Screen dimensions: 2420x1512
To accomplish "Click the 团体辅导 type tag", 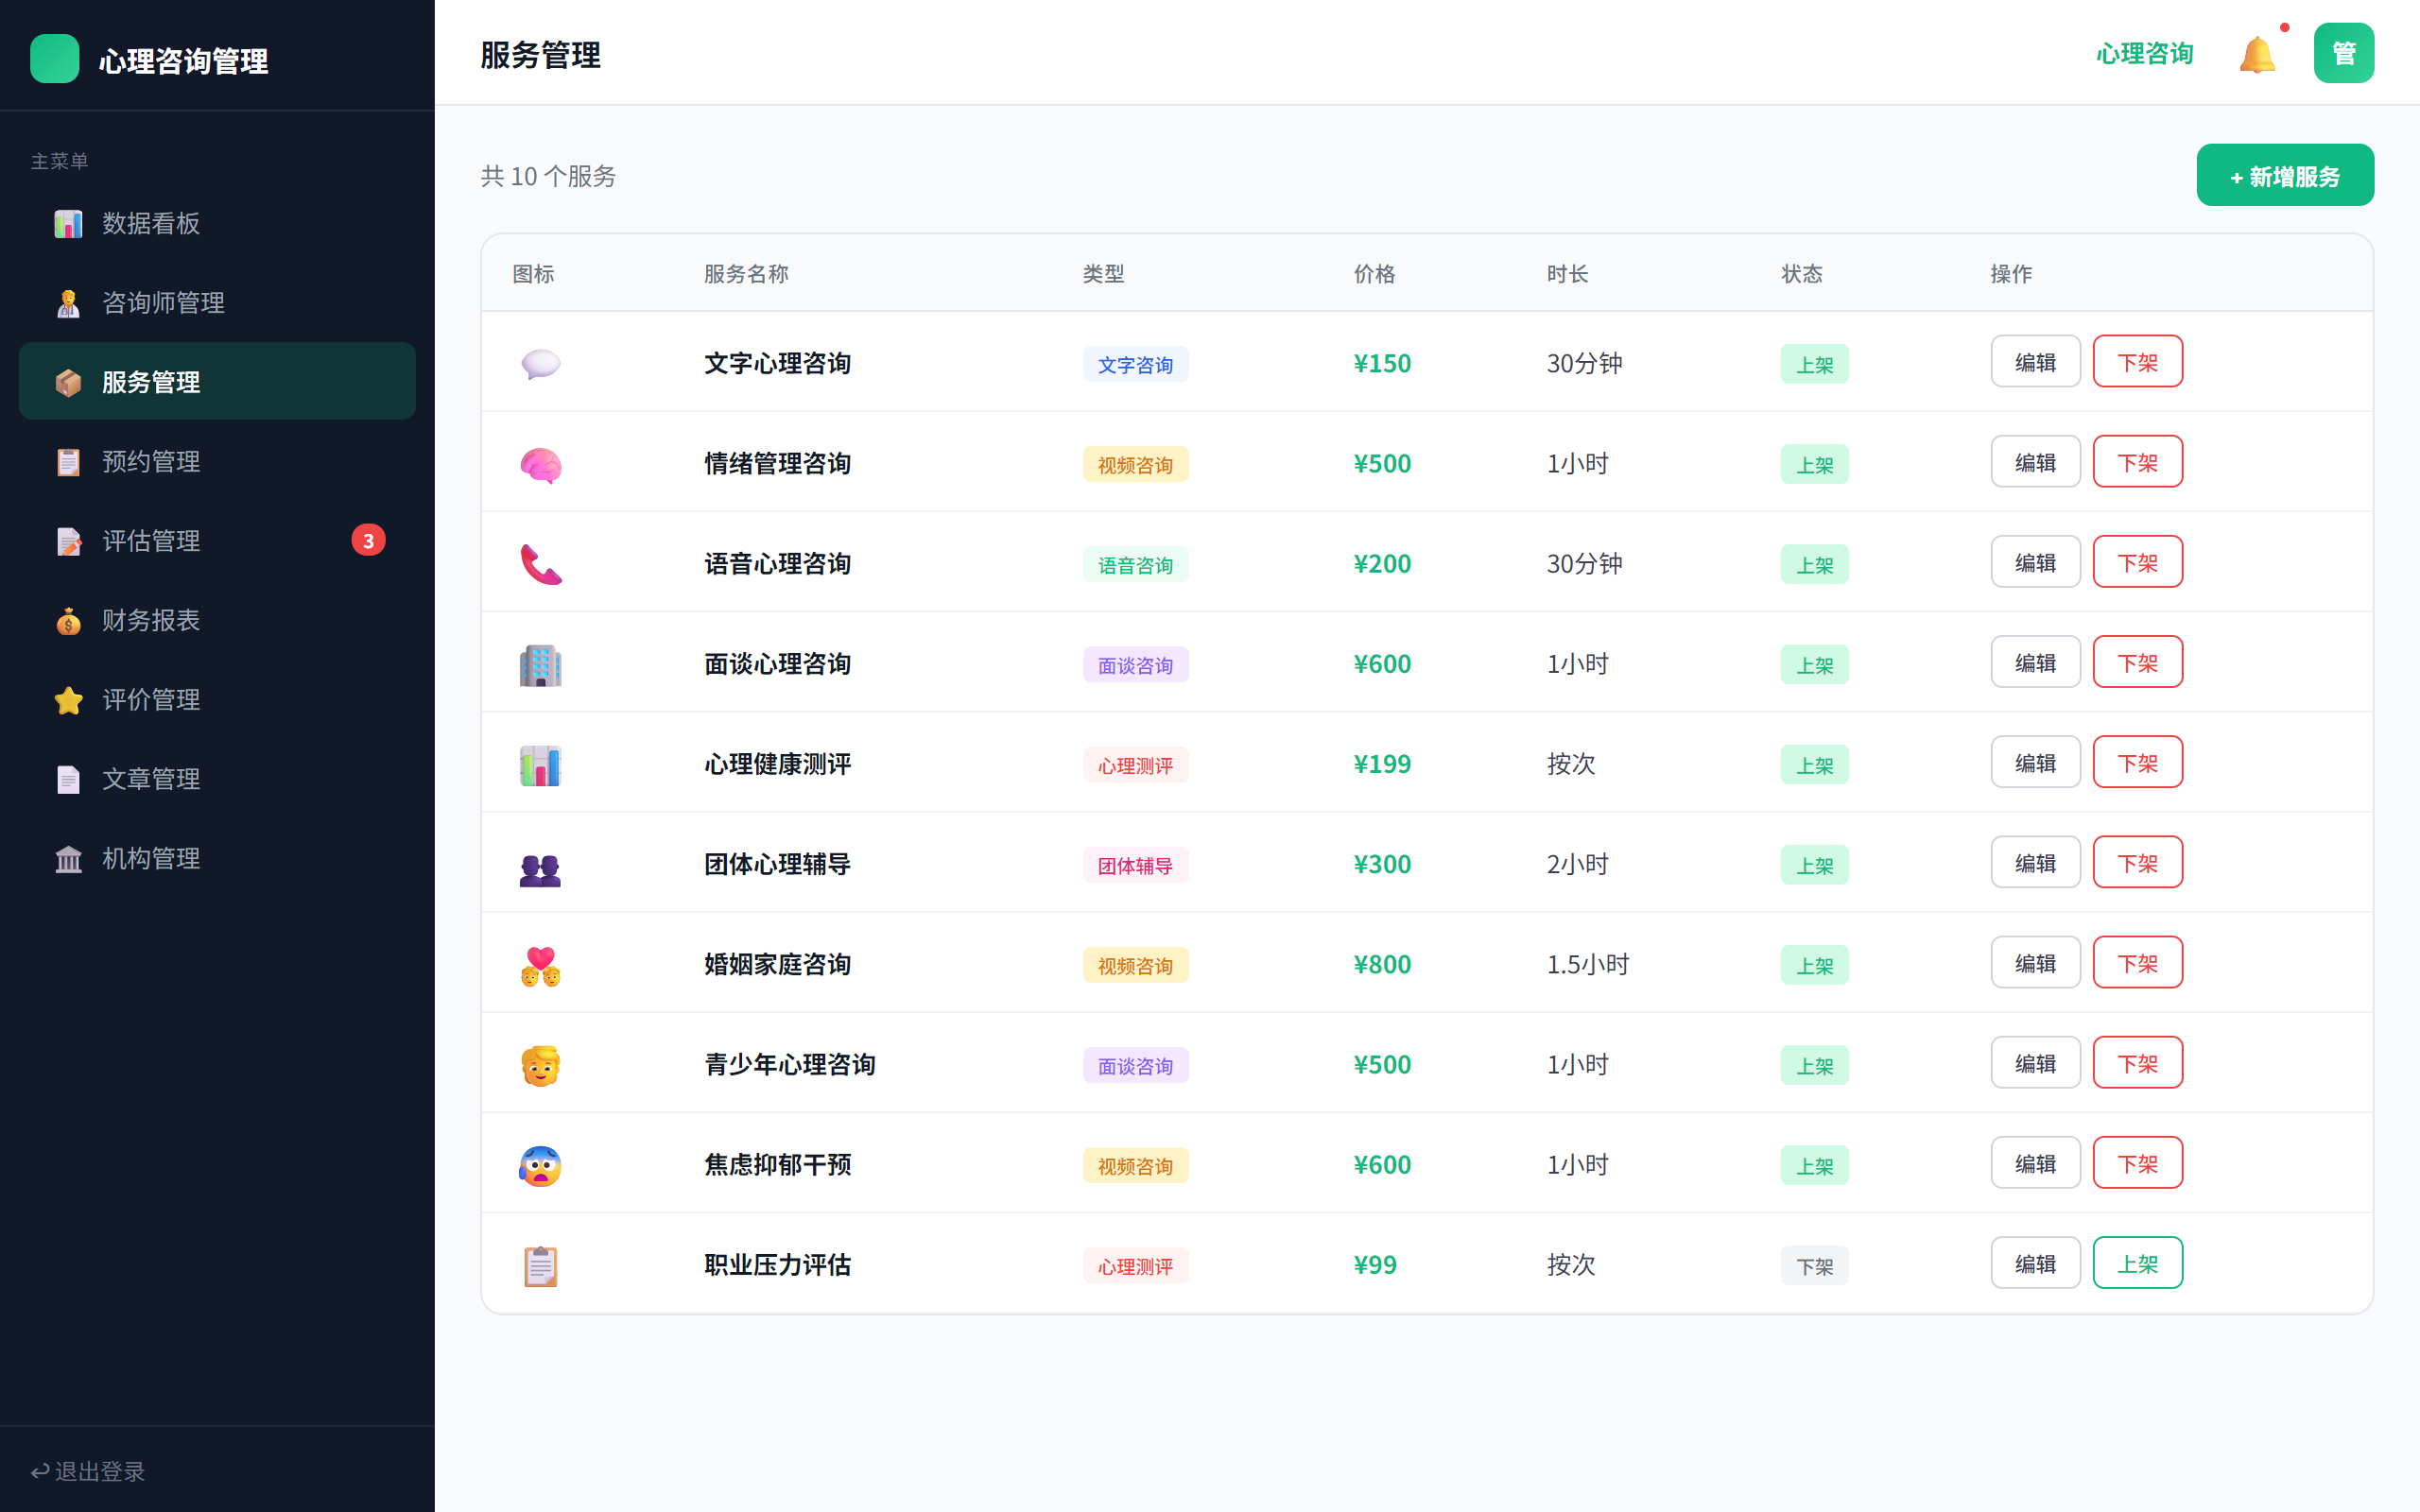I will point(1135,865).
